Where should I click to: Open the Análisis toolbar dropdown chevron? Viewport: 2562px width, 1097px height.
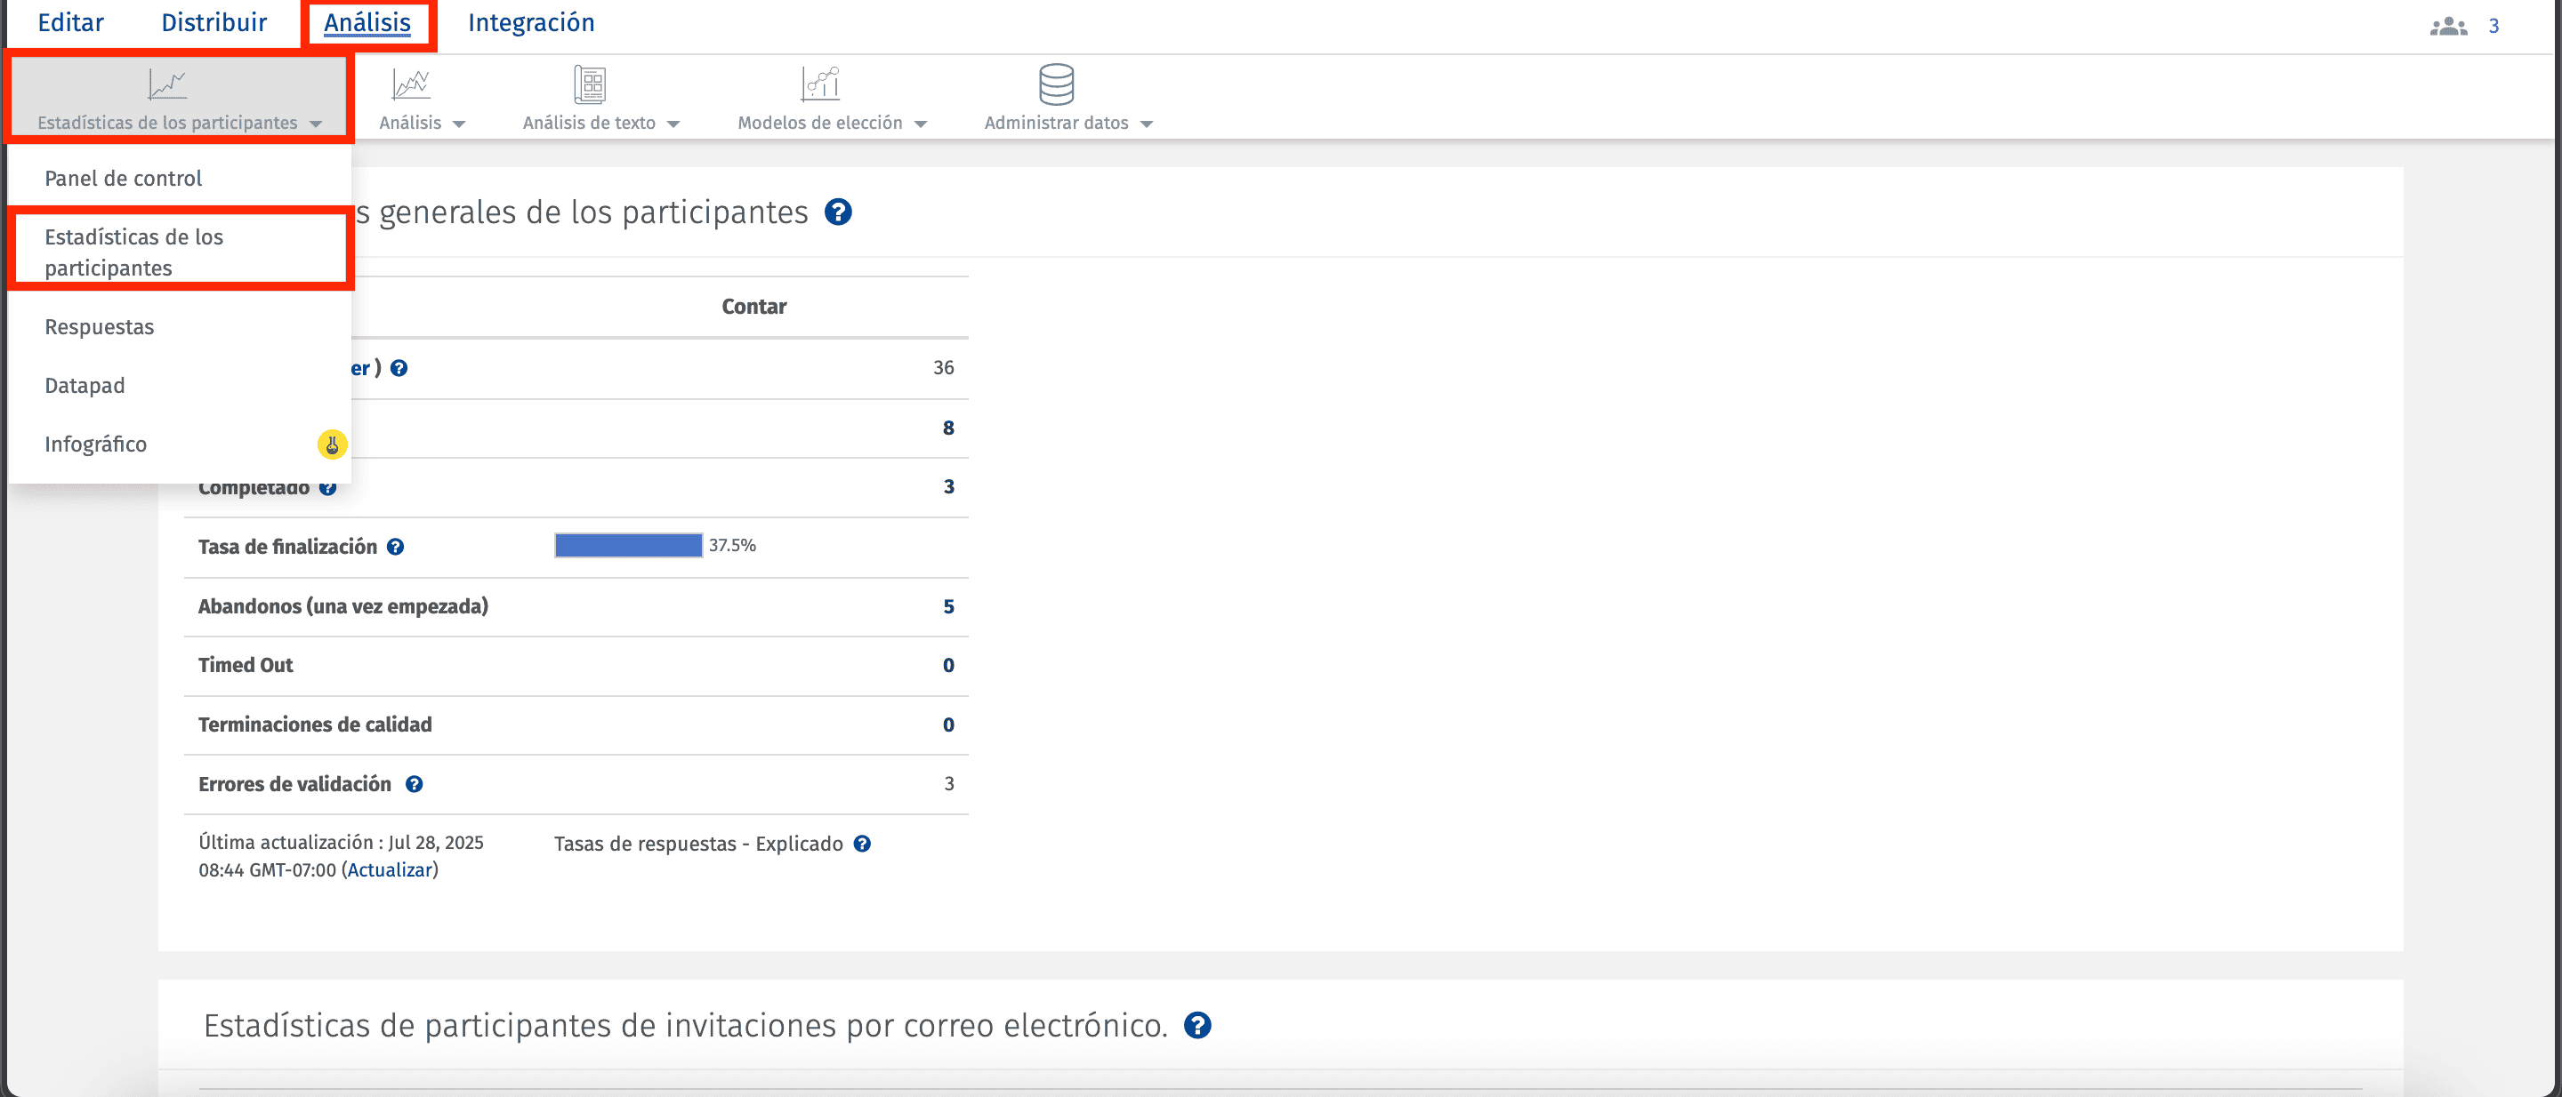coord(460,124)
